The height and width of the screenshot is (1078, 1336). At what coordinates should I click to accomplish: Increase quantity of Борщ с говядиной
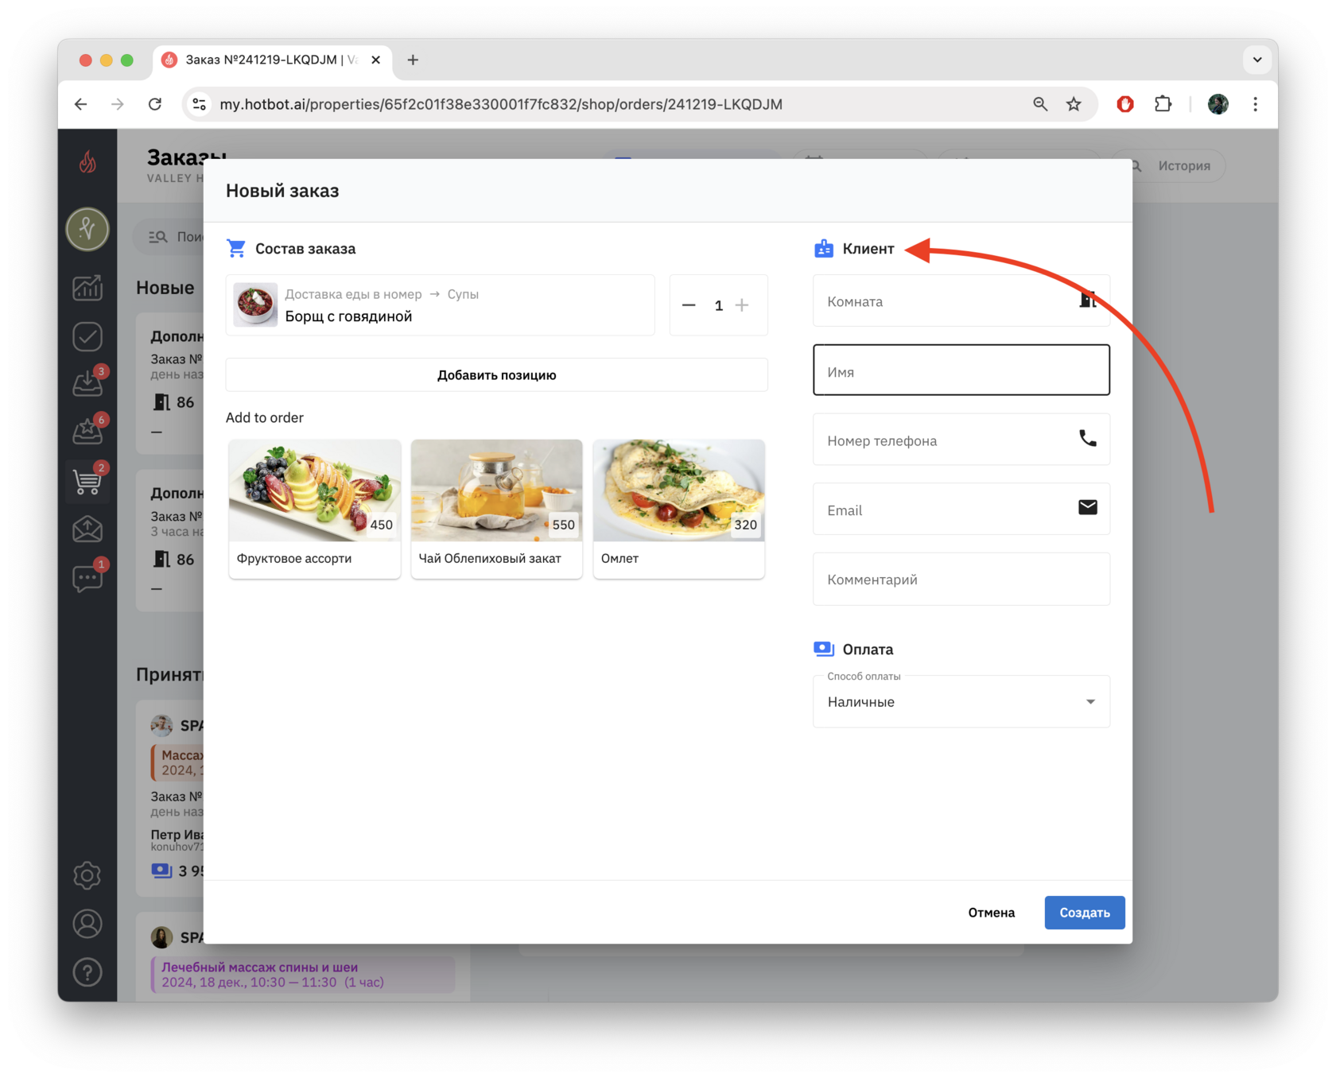(x=742, y=305)
